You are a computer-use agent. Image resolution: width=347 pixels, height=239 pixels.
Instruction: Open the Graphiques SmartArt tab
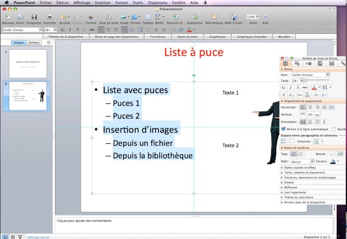tap(252, 37)
